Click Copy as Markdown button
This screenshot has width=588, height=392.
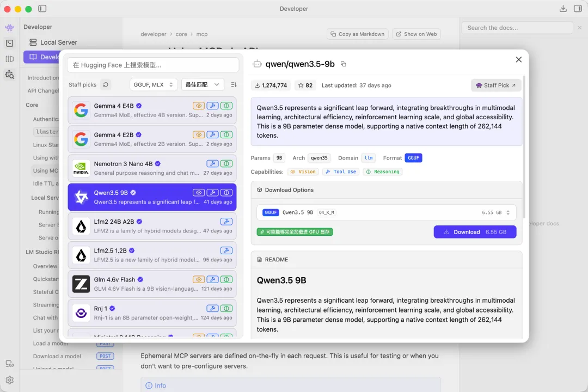(x=357, y=34)
